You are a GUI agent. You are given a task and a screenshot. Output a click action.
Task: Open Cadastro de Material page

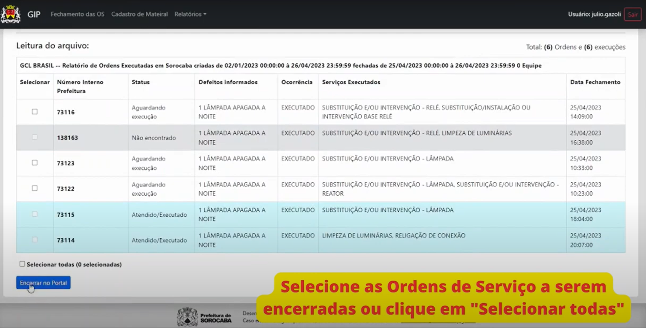(x=139, y=14)
